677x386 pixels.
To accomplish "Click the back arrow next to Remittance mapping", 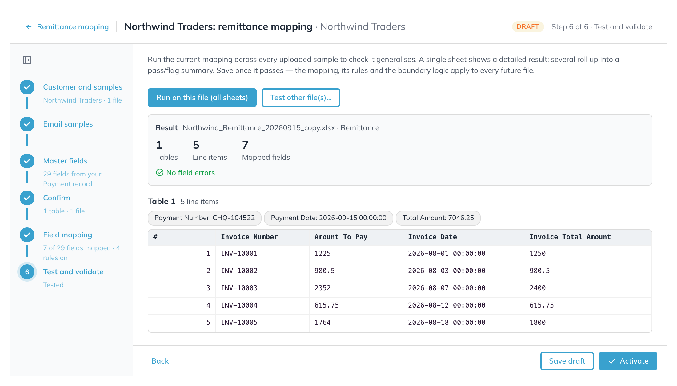I will 29,27.
